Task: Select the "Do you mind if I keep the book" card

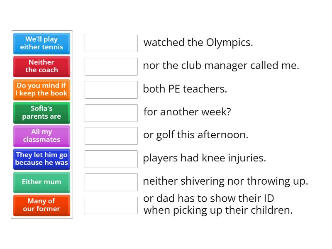Action: pos(41,90)
